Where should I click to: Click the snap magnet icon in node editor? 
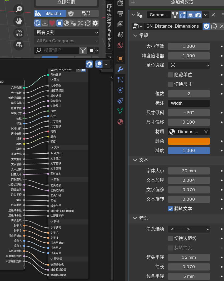89,64
